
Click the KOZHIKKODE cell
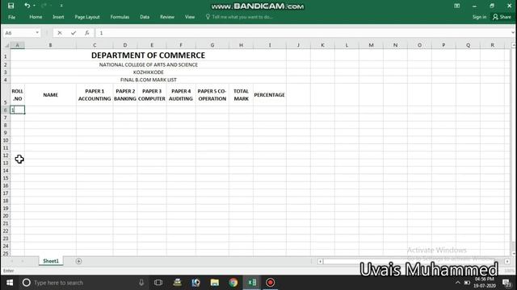[x=148, y=72]
